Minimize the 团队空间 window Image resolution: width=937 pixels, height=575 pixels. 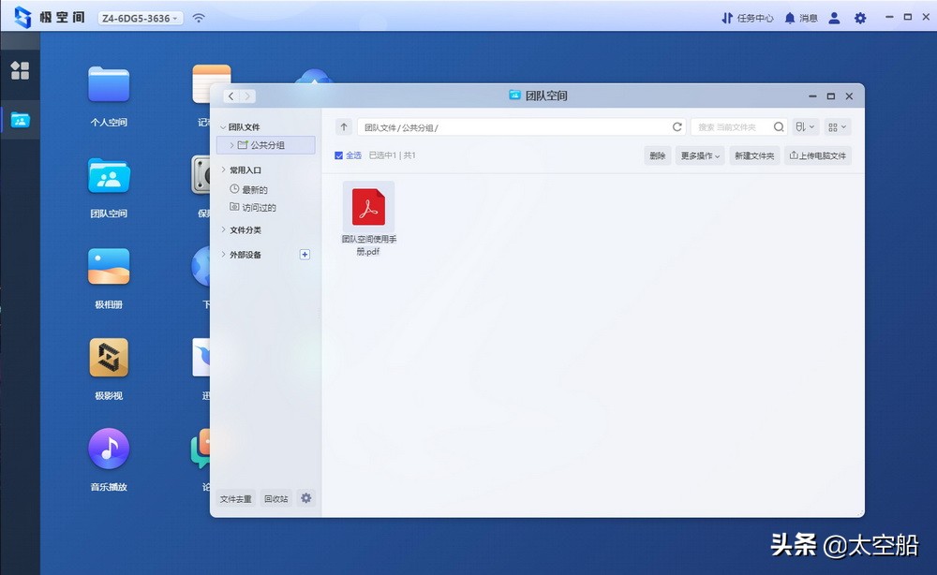pos(812,96)
